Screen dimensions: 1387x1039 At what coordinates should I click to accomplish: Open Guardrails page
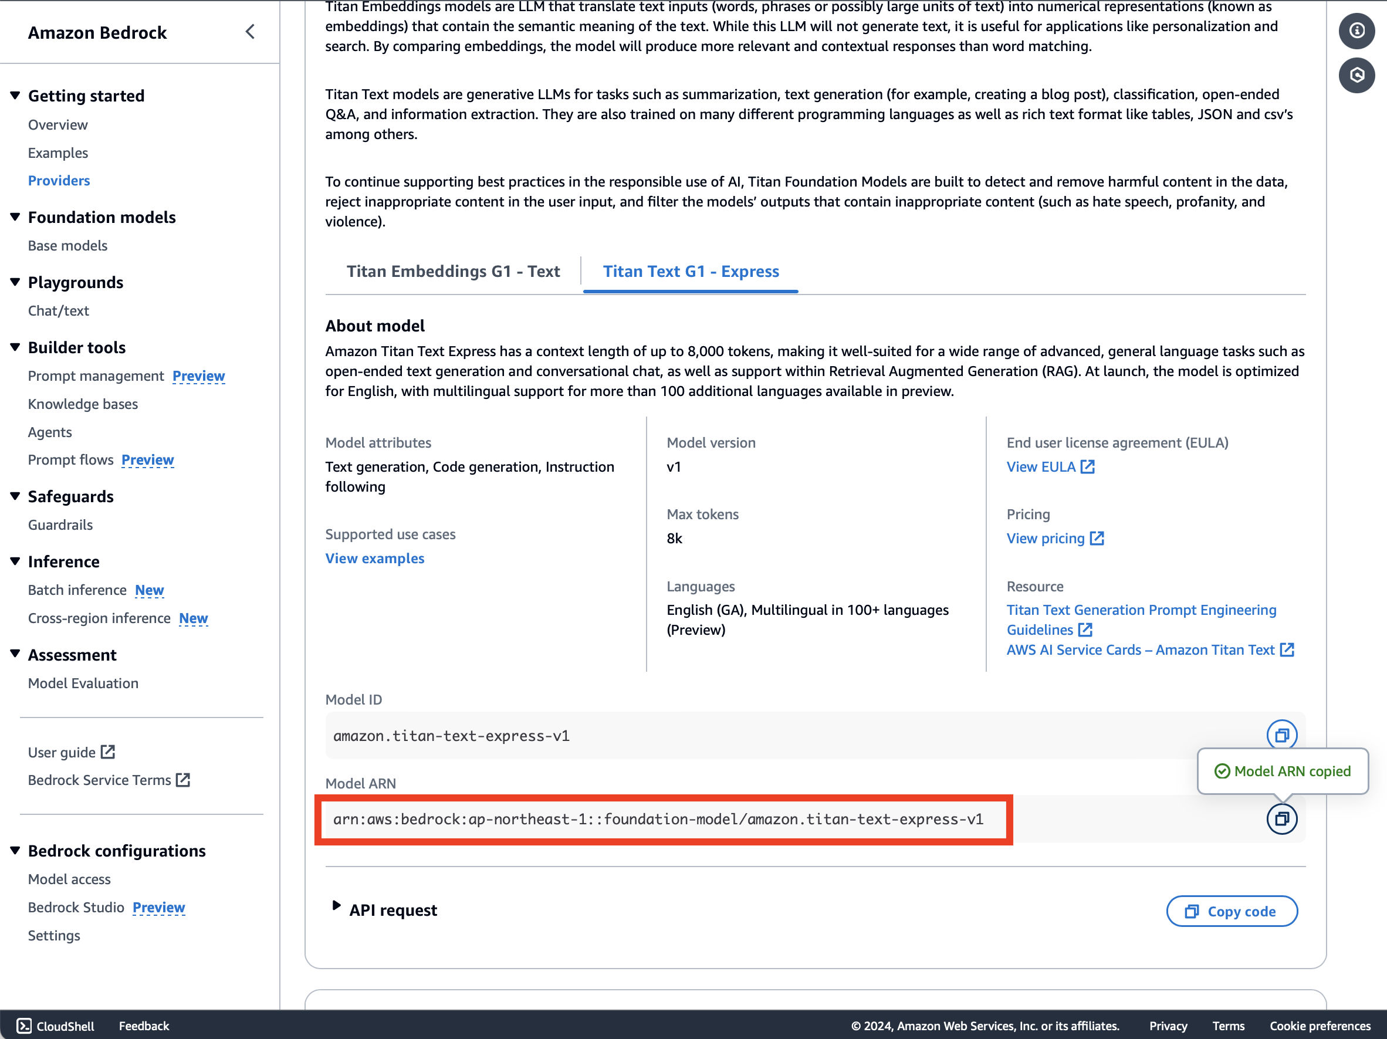pos(60,525)
